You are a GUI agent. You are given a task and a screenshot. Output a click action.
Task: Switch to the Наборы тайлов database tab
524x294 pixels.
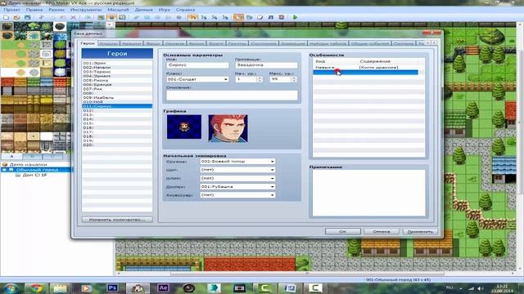pos(327,43)
